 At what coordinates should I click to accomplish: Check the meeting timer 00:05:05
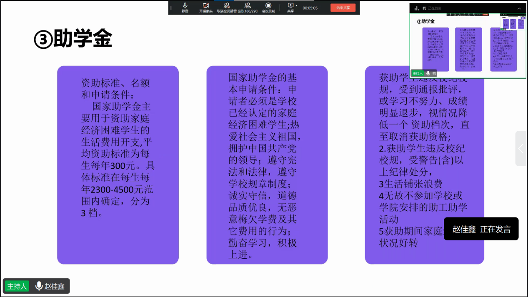click(x=310, y=7)
